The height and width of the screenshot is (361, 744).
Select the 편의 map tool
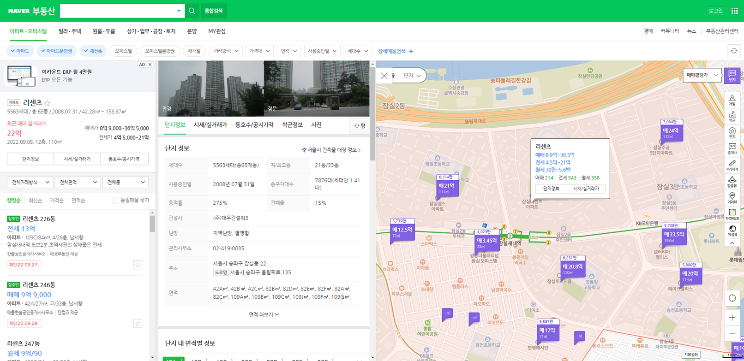point(732,133)
